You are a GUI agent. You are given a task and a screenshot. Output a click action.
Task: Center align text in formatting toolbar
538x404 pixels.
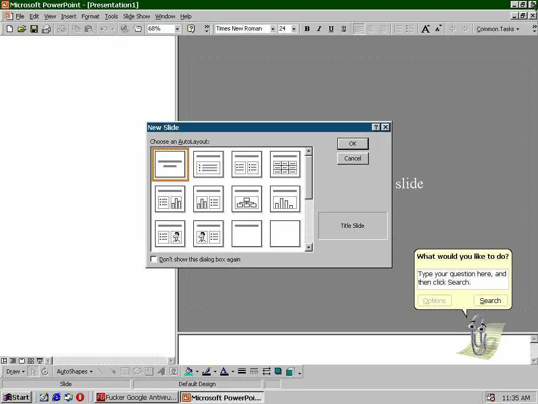pos(370,29)
